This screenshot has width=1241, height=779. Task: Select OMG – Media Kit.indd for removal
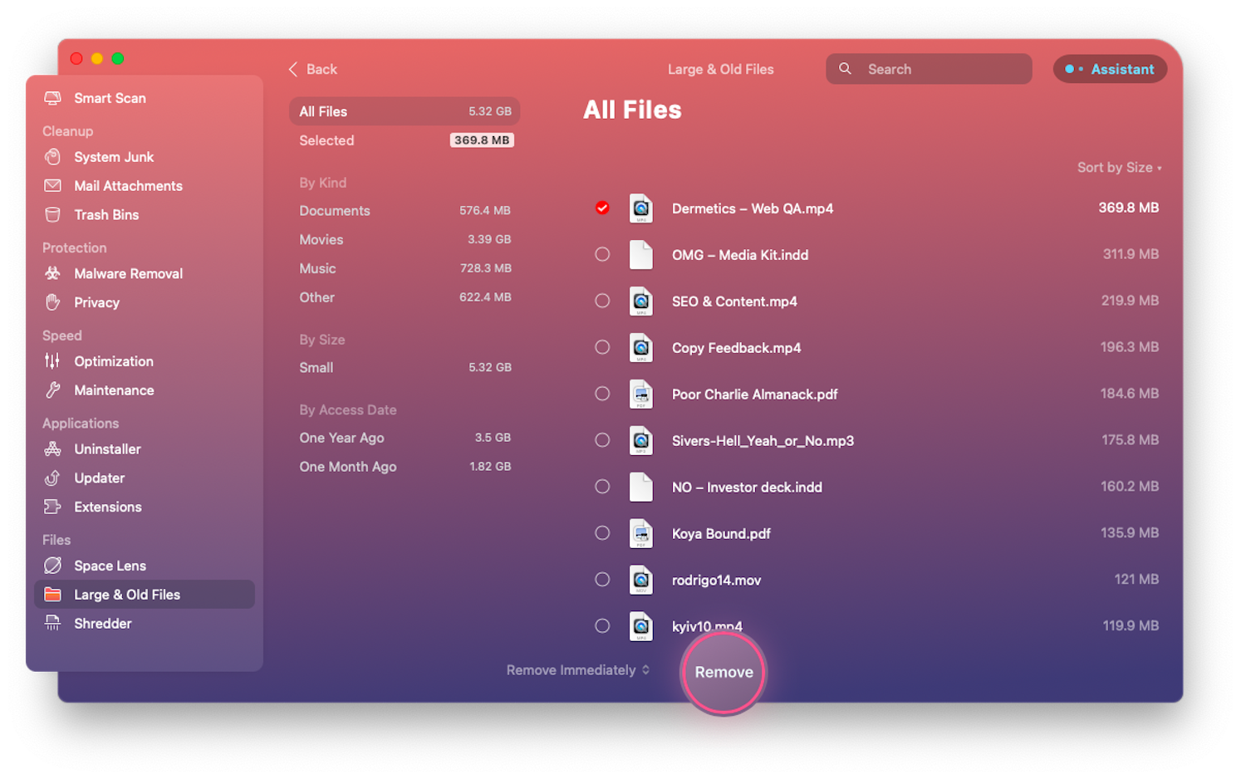602,254
